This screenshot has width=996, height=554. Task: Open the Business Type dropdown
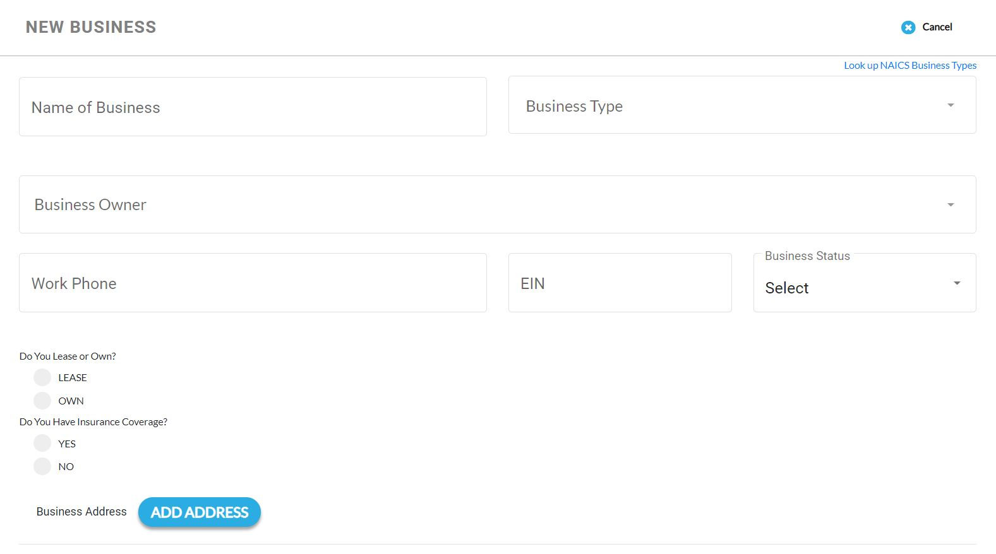coord(726,105)
